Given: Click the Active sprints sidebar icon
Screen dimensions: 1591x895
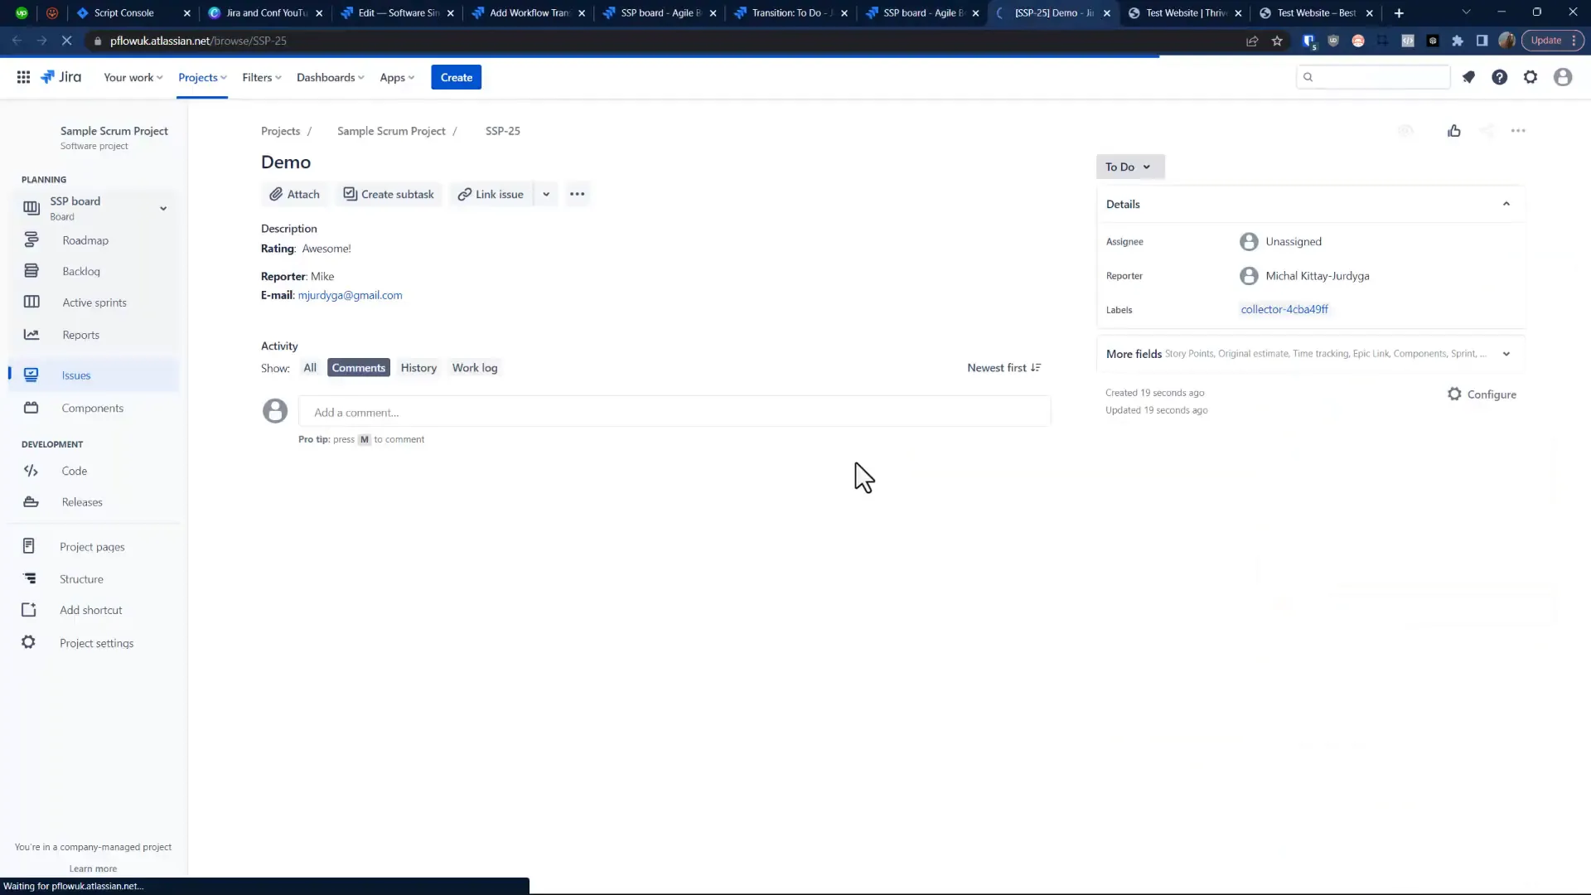Looking at the screenshot, I should point(31,302).
